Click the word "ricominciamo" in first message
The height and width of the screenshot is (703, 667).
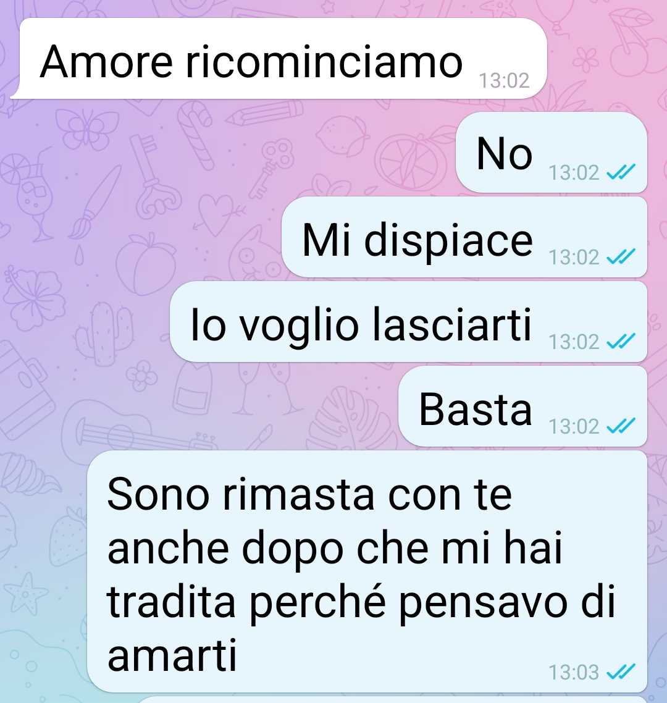(324, 61)
